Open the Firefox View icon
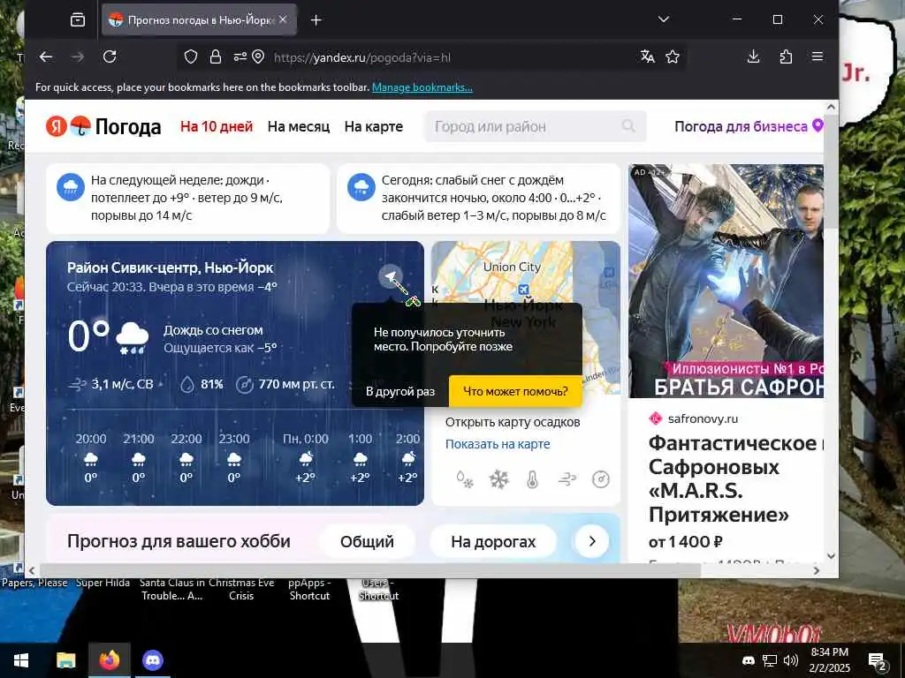905x678 pixels. [78, 20]
